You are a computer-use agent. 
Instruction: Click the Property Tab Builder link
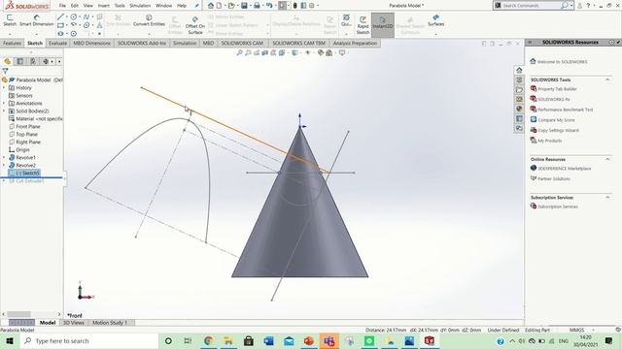coord(557,89)
